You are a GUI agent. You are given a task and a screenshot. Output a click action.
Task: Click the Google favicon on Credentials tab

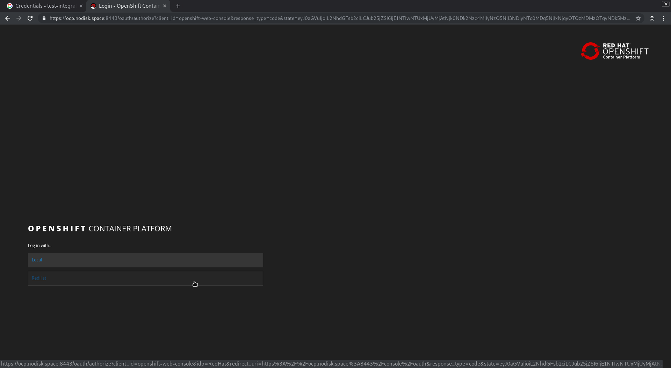10,6
